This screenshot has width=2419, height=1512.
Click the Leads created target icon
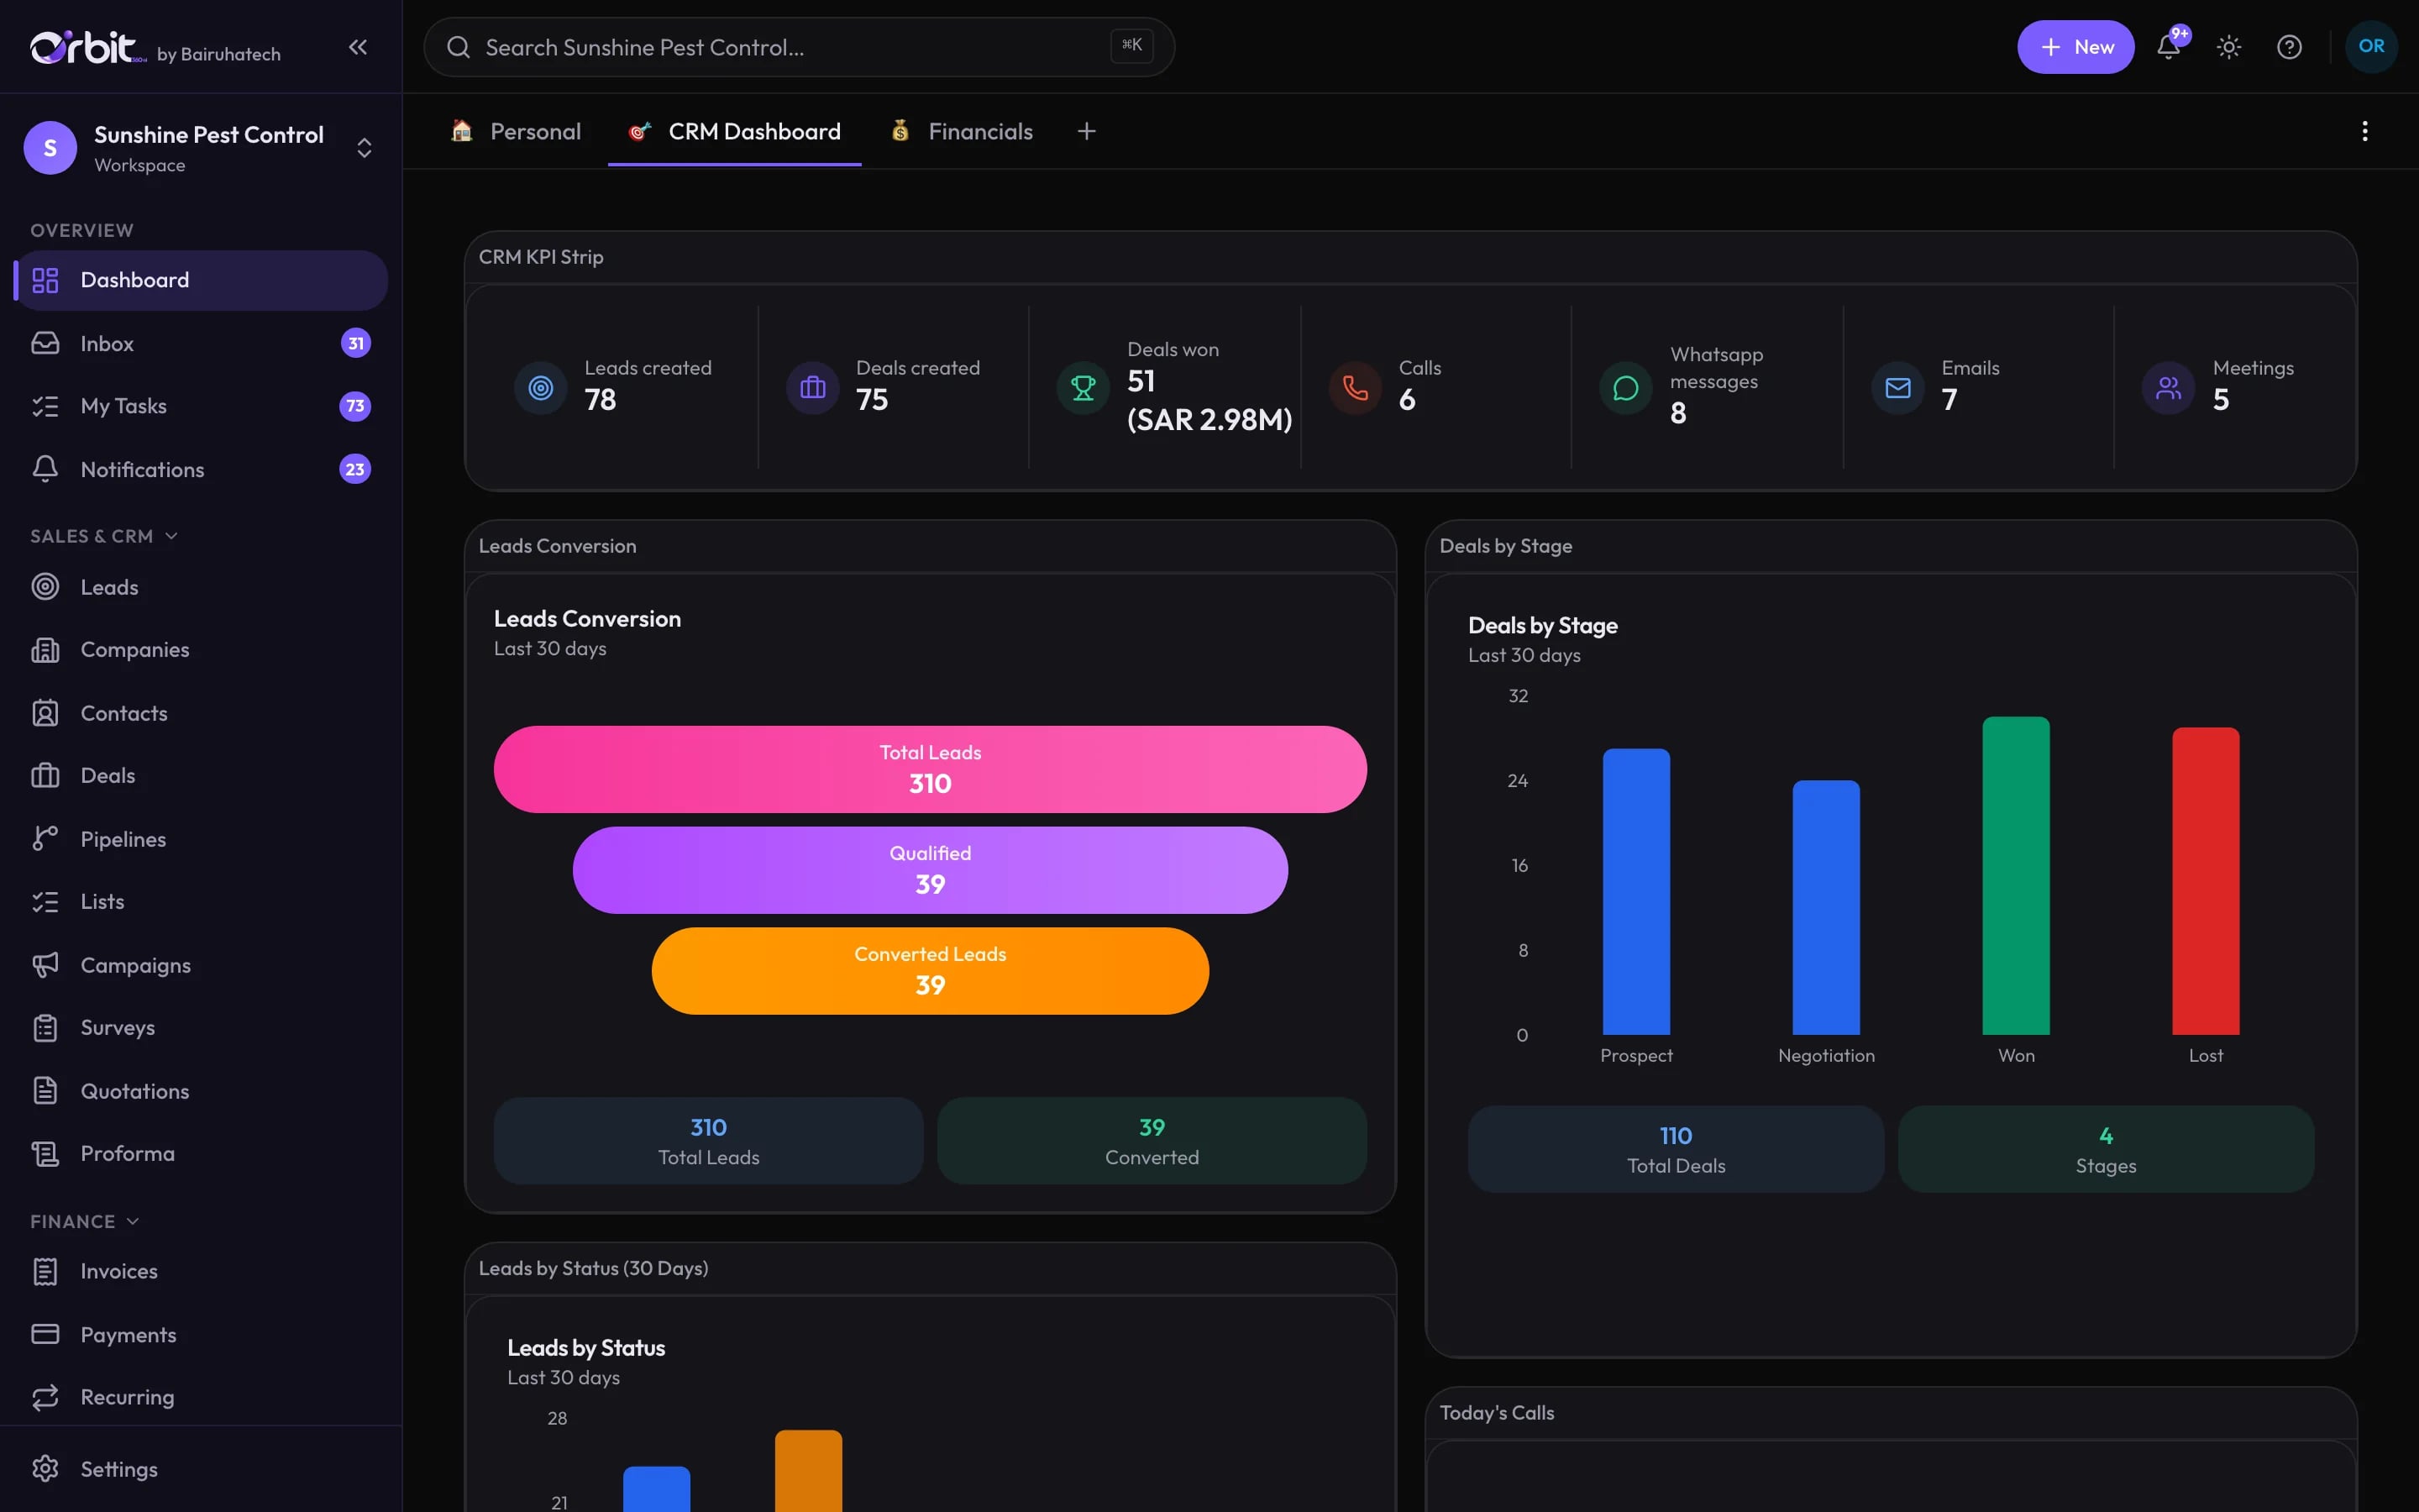pyautogui.click(x=541, y=387)
